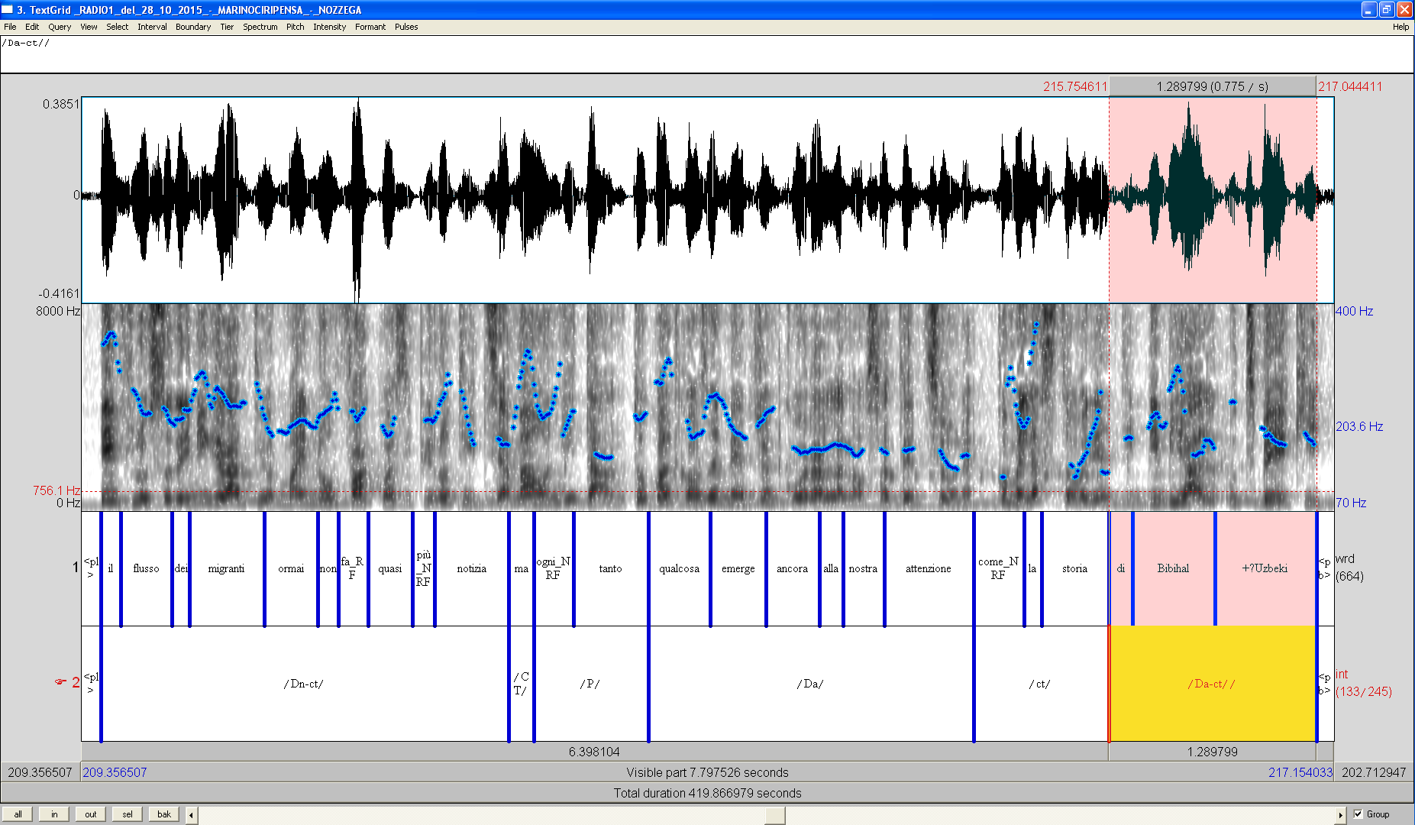
Task: Open the Edit menu
Action: pyautogui.click(x=32, y=27)
